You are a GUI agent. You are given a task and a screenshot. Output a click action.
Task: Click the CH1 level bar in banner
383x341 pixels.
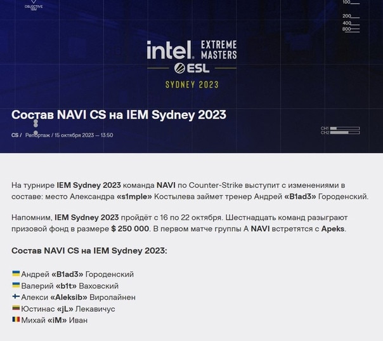click(x=345, y=128)
